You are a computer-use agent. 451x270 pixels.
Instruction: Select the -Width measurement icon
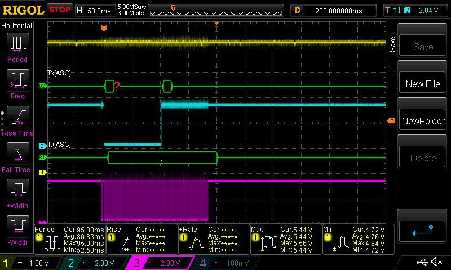18,226
